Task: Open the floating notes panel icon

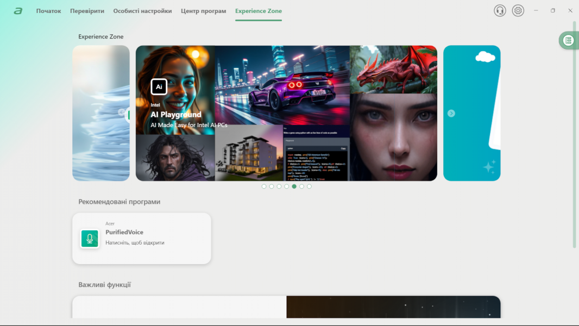Action: coord(568,40)
